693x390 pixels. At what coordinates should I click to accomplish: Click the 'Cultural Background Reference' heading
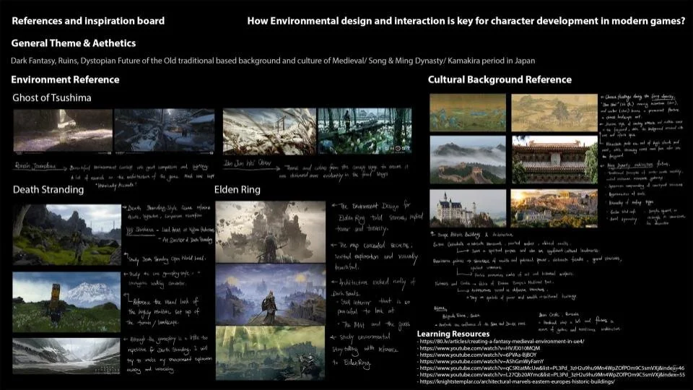[x=500, y=79]
